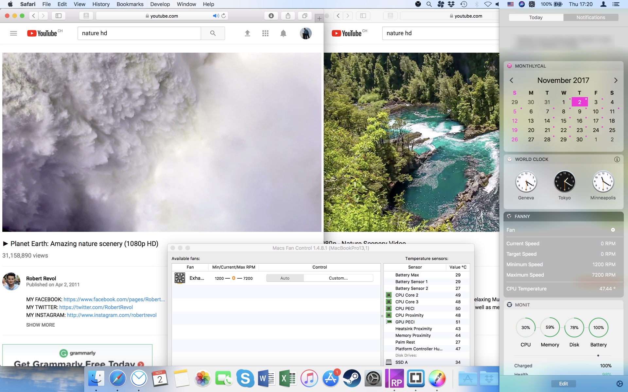Select the SSD A disk drive row
The width and height of the screenshot is (628, 392).
427,362
